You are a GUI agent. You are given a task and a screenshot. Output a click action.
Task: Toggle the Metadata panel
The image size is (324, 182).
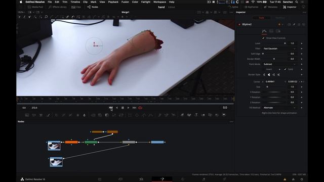(x=270, y=7)
